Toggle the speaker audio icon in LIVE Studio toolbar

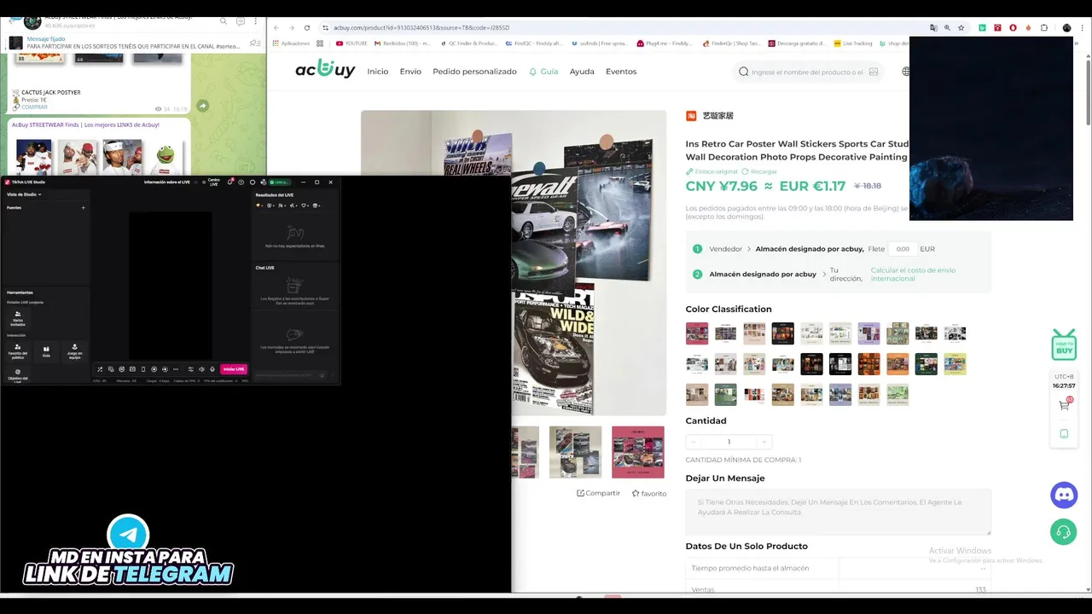(201, 369)
